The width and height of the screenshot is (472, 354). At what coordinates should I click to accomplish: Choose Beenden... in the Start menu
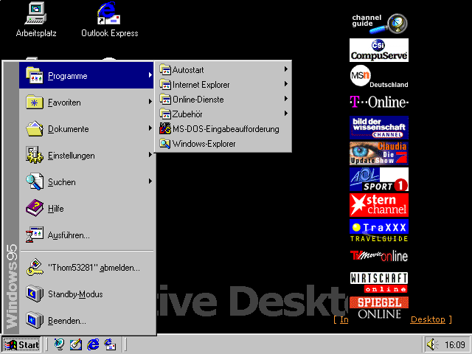66,321
